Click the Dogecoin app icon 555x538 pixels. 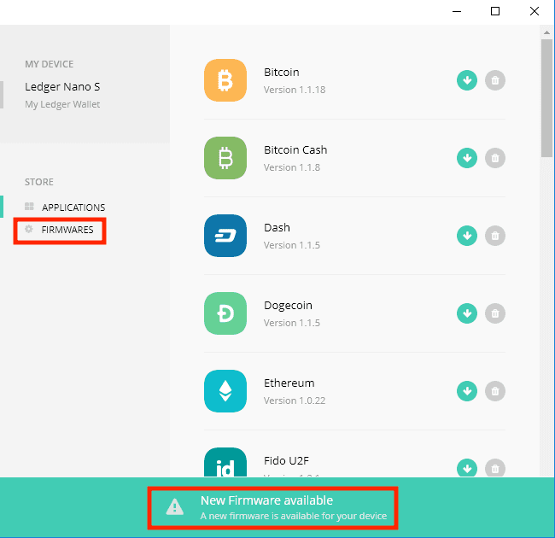pyautogui.click(x=225, y=313)
